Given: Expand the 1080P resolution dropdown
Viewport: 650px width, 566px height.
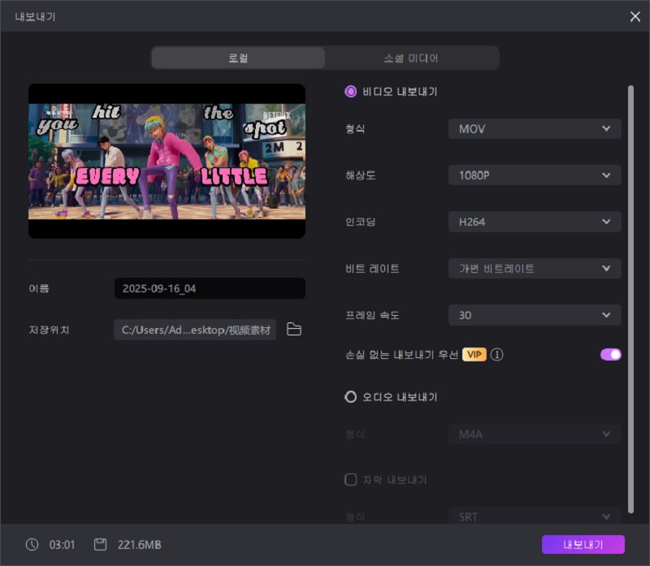Looking at the screenshot, I should point(535,175).
